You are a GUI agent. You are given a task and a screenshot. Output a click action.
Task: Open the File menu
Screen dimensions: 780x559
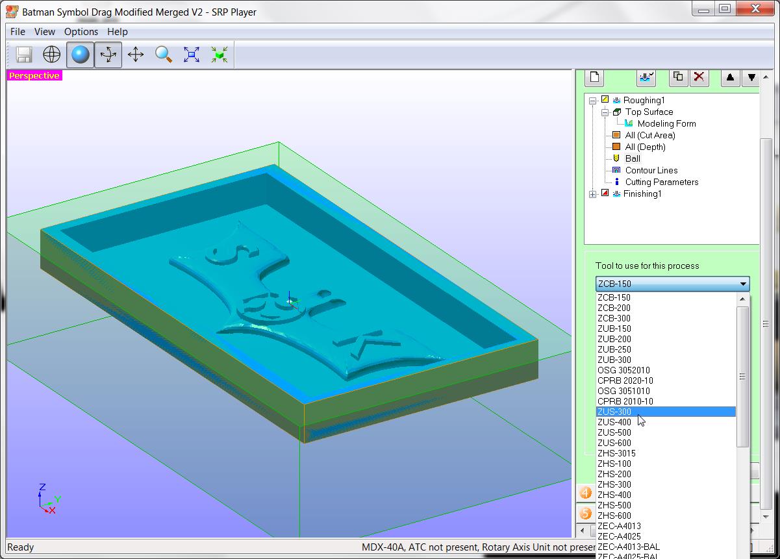(x=18, y=31)
